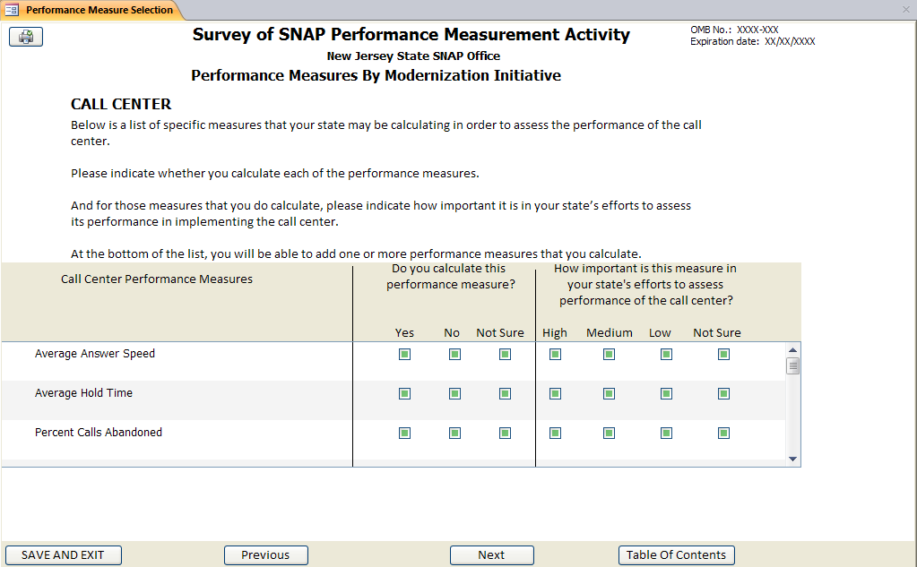
Task: Close the Performance Measure Selection tab
Action: click(905, 10)
